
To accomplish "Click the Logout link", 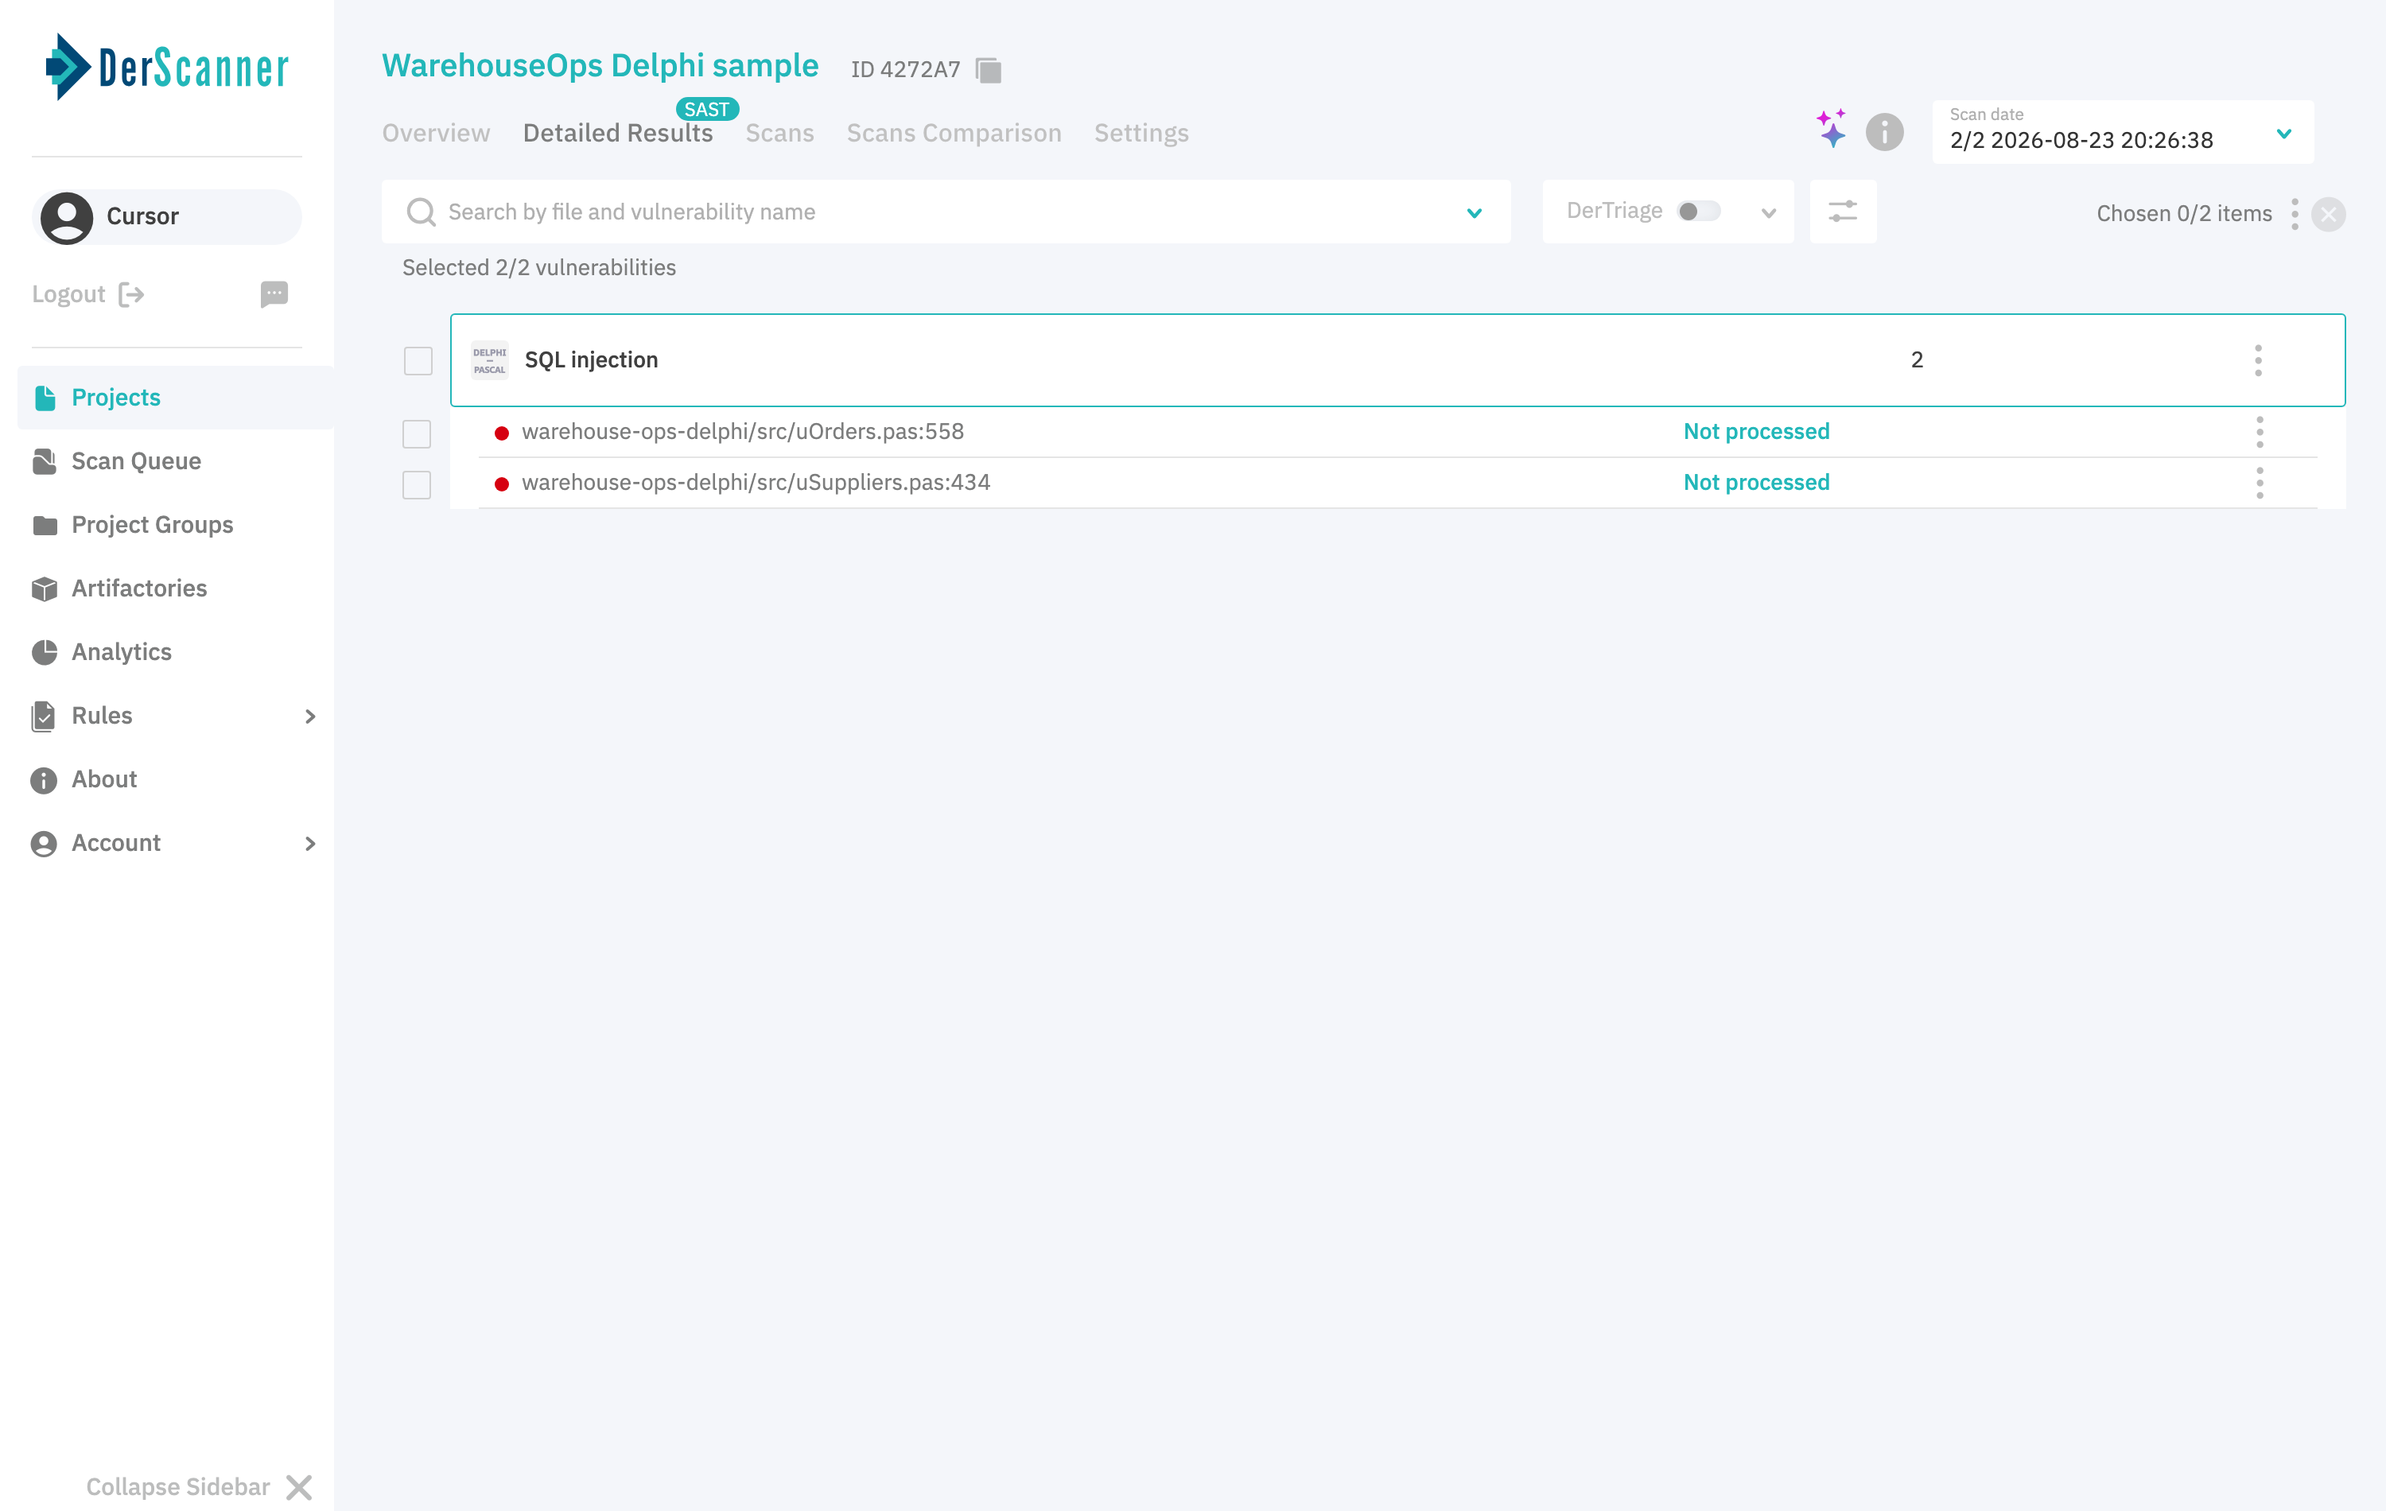I will (88, 294).
